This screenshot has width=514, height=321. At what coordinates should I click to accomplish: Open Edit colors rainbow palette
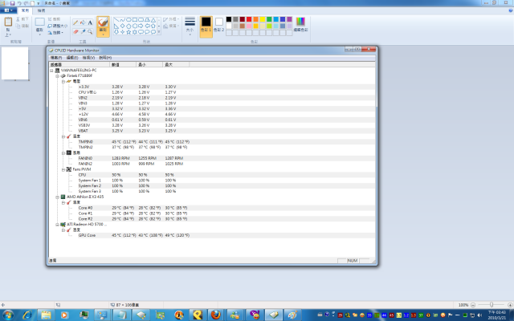pyautogui.click(x=300, y=22)
